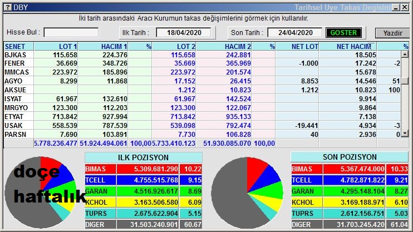The image size is (413, 232).
Task: Click the Ilk Tarih date field
Action: point(184,33)
